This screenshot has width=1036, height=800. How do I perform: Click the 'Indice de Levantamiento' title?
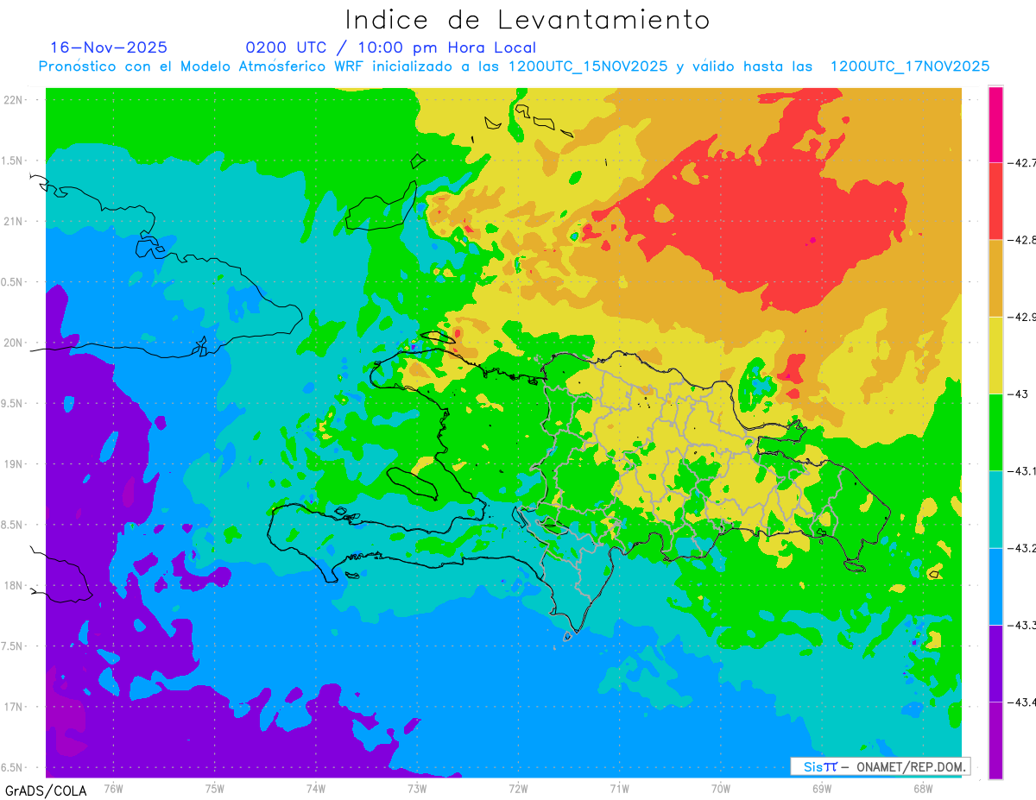click(x=527, y=20)
